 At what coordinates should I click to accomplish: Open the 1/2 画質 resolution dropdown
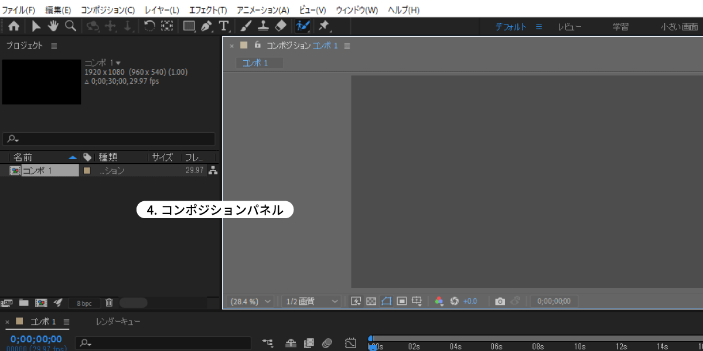[x=312, y=301]
